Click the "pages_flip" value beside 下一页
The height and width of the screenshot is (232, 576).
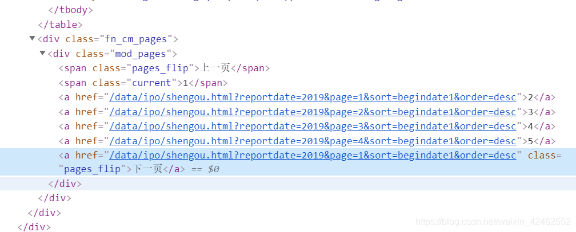92,169
